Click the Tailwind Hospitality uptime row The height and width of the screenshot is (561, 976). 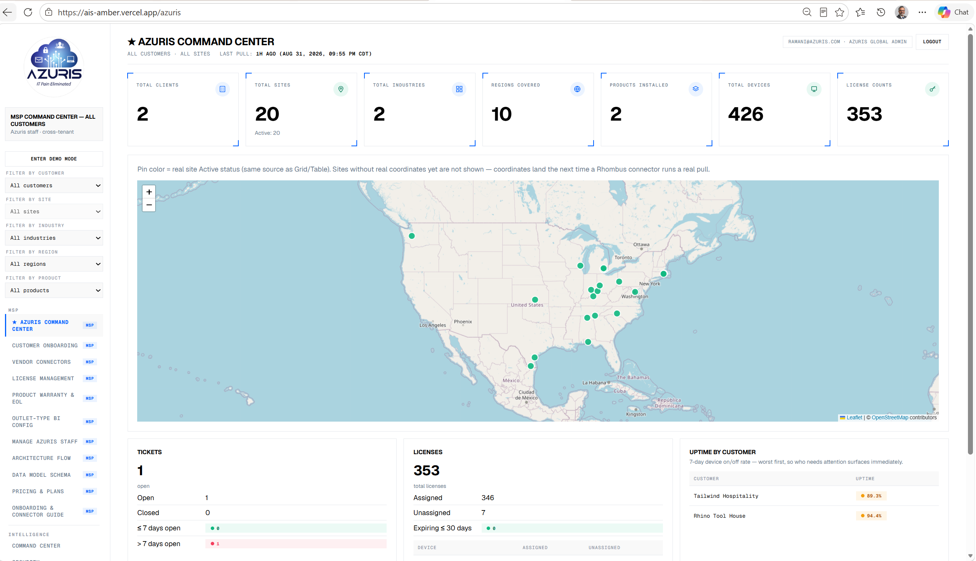[814, 496]
